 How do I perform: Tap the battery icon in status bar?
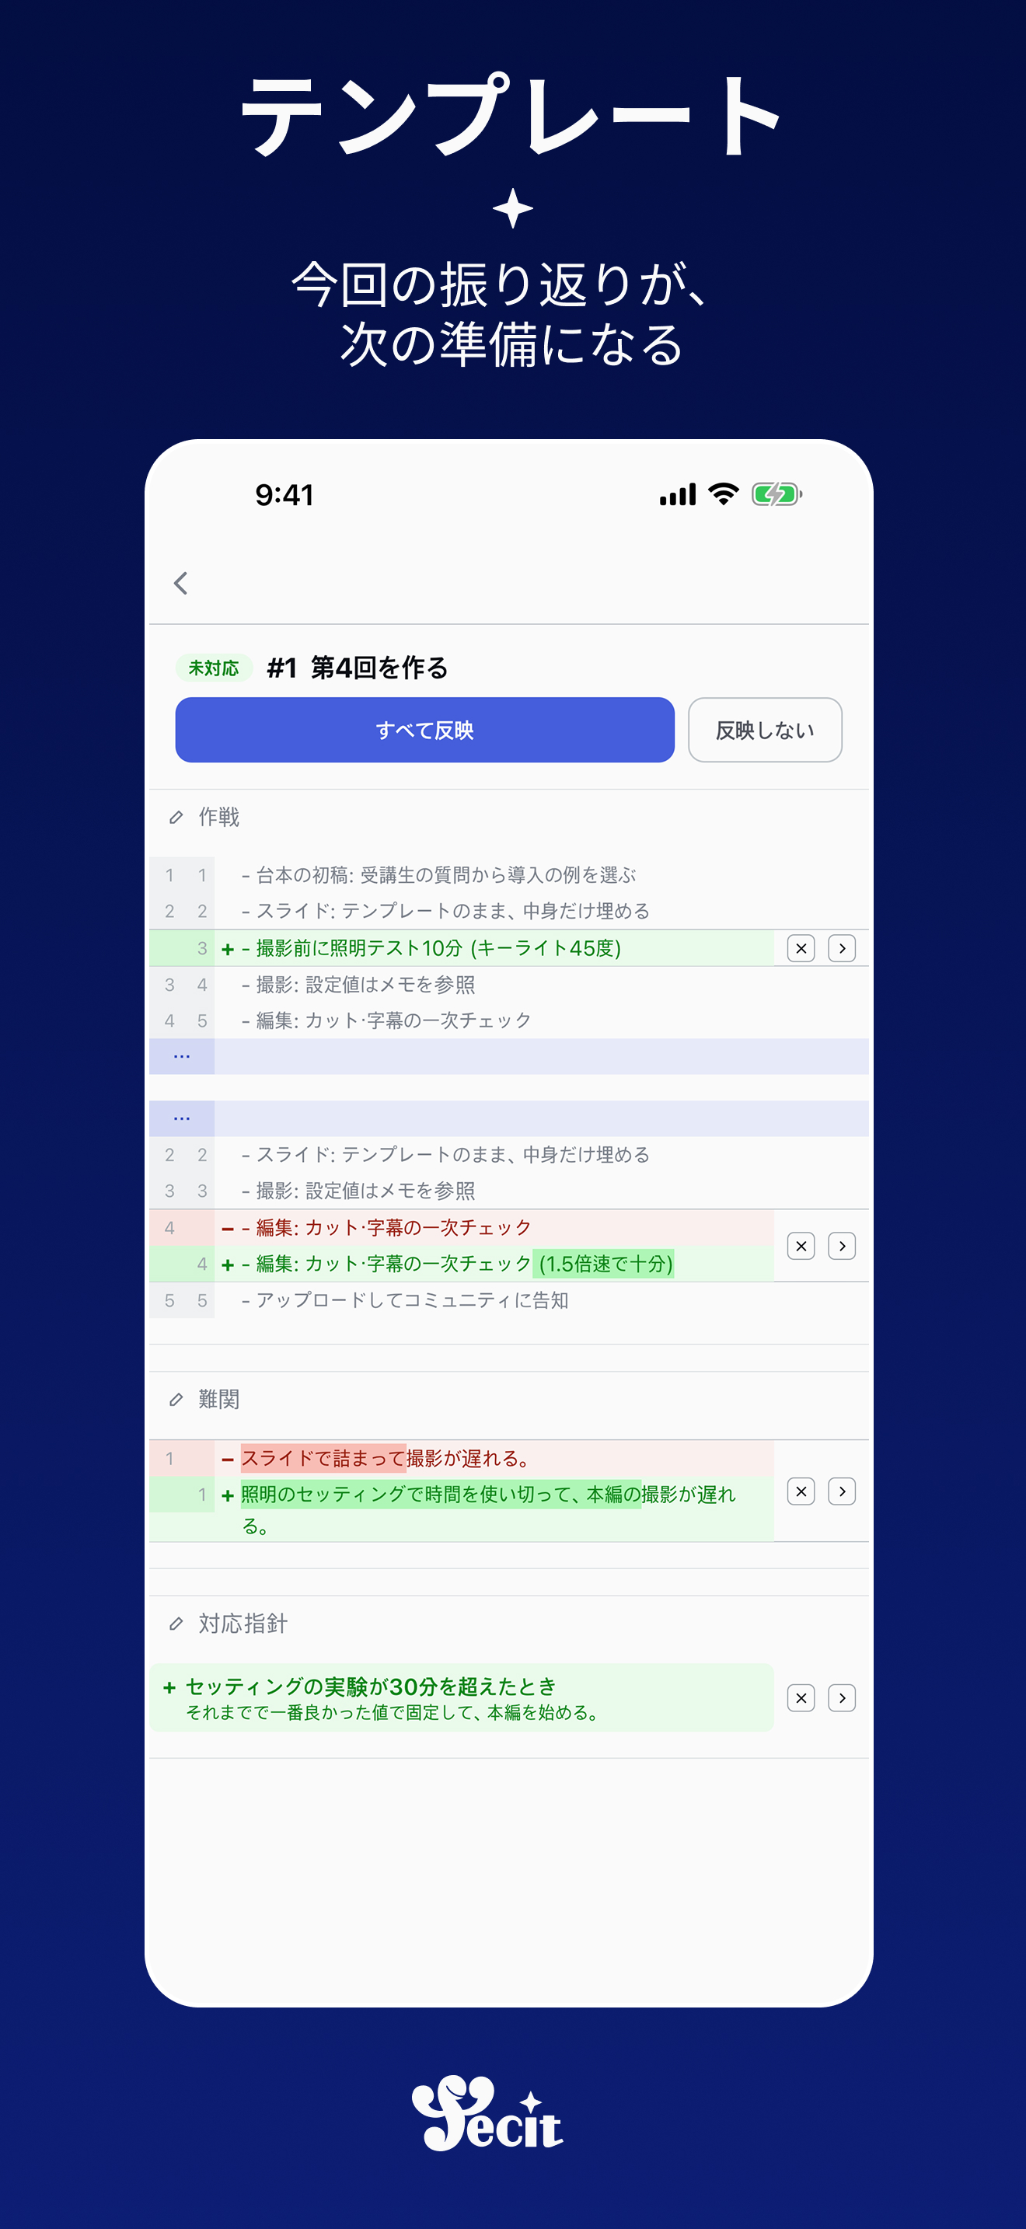pyautogui.click(x=776, y=495)
